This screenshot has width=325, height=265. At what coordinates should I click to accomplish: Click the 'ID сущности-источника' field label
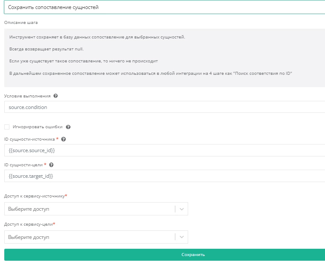pos(30,139)
